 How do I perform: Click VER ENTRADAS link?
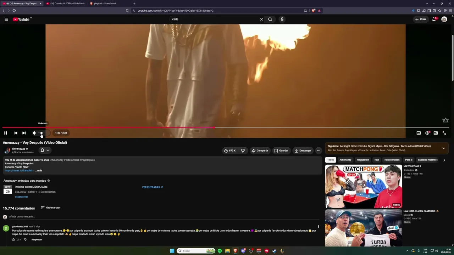pyautogui.click(x=153, y=187)
